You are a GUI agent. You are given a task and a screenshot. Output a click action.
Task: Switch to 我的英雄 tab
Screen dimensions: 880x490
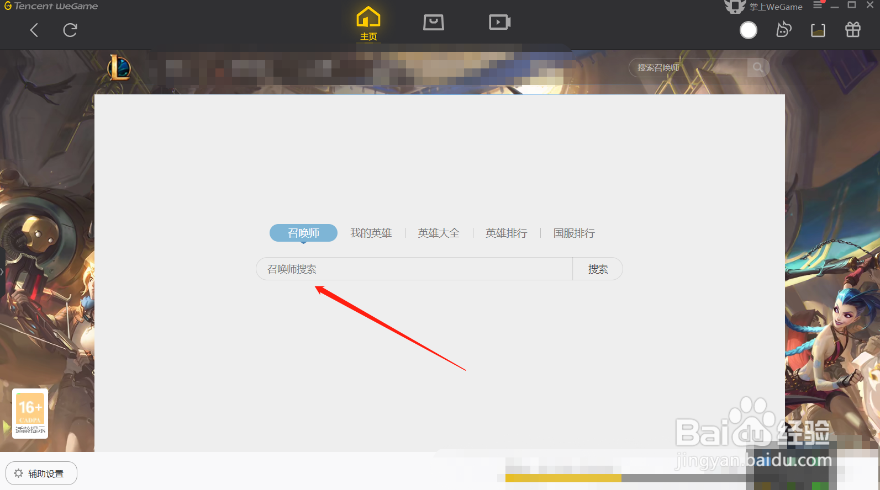point(371,233)
